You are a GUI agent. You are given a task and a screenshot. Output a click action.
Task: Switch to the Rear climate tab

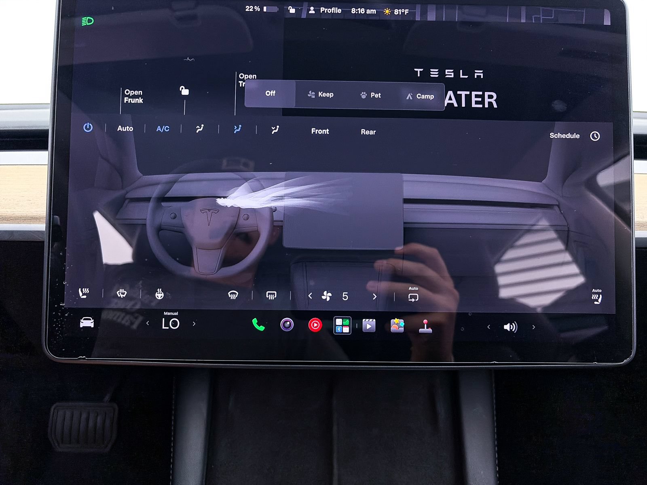(x=368, y=132)
